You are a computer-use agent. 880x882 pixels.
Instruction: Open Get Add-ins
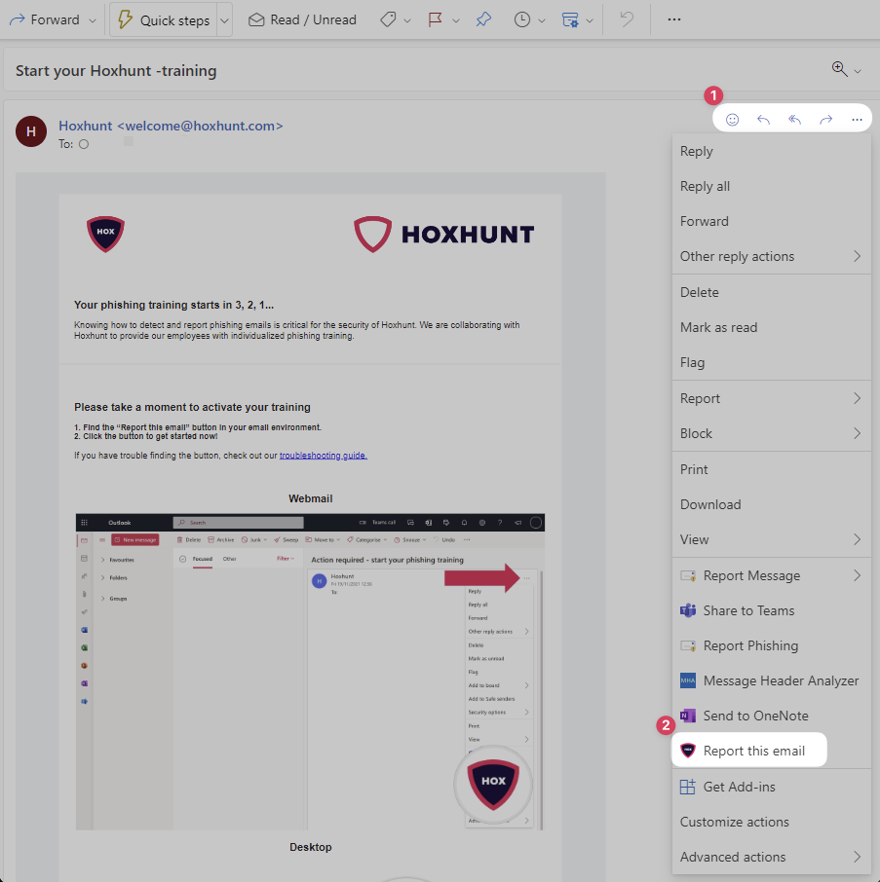(771, 787)
